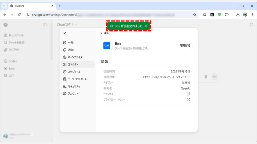Open the Chrome profile avatar
The image size is (257, 144).
245,15
